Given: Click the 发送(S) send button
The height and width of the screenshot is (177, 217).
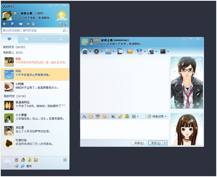Looking at the screenshot, I should click(156, 143).
